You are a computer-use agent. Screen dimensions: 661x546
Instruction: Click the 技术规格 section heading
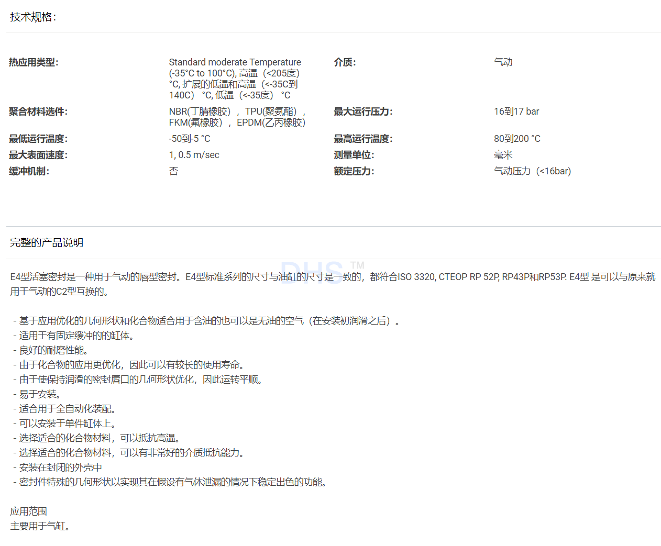33,17
